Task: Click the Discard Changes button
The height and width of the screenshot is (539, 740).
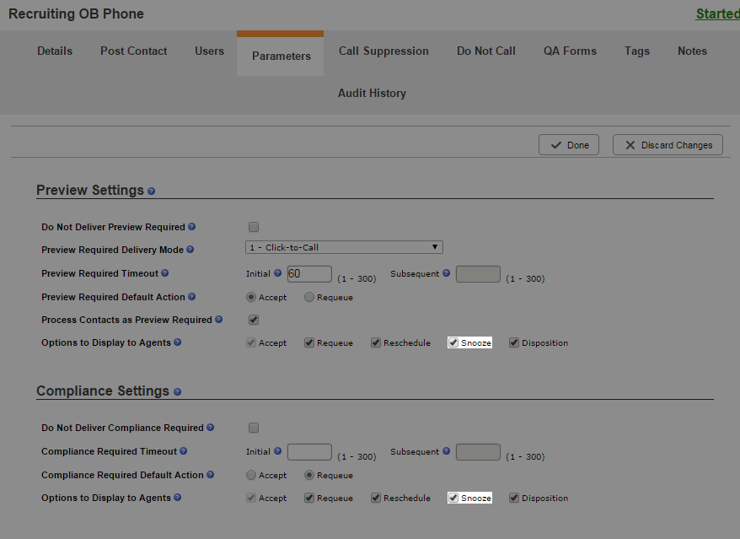Action: click(668, 145)
